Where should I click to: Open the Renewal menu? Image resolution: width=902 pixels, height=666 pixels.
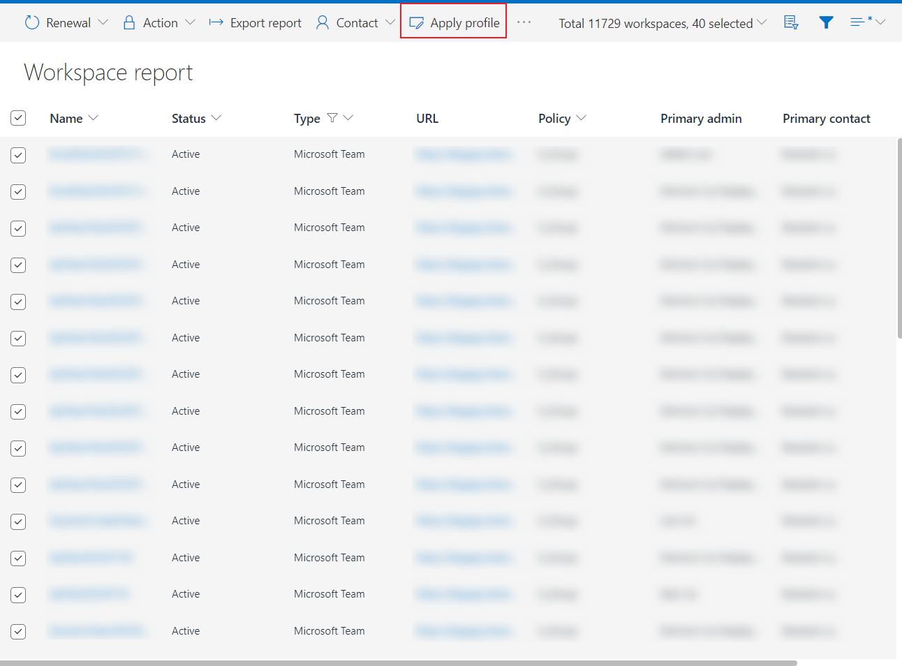click(68, 23)
